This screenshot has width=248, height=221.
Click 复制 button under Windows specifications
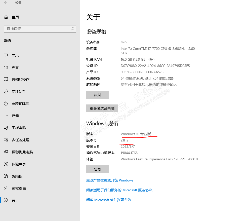tap(97, 169)
